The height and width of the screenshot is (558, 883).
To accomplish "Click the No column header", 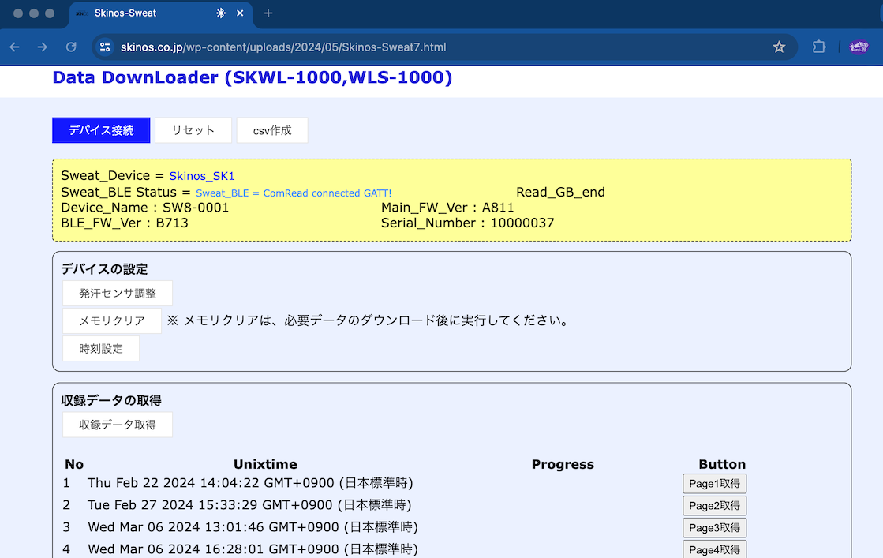I will coord(73,465).
